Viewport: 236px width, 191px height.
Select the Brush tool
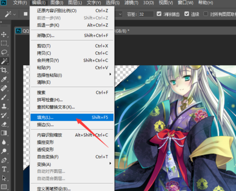pyautogui.click(x=4, y=97)
